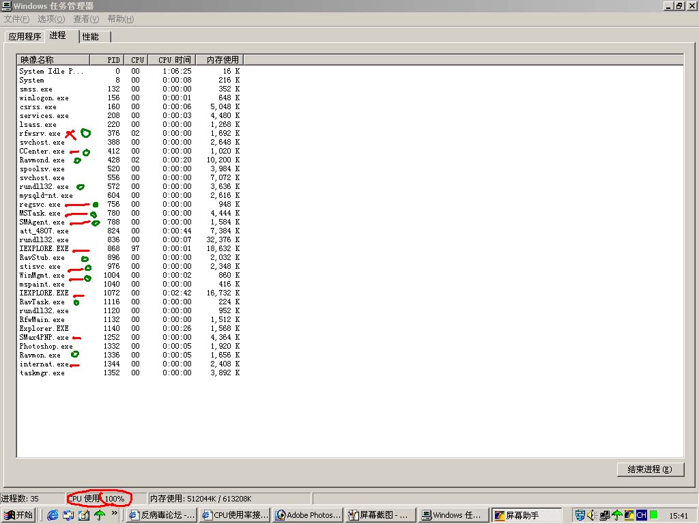This screenshot has height=524, width=699.
Task: Select the RavStub.exe process row
Action: [x=130, y=257]
